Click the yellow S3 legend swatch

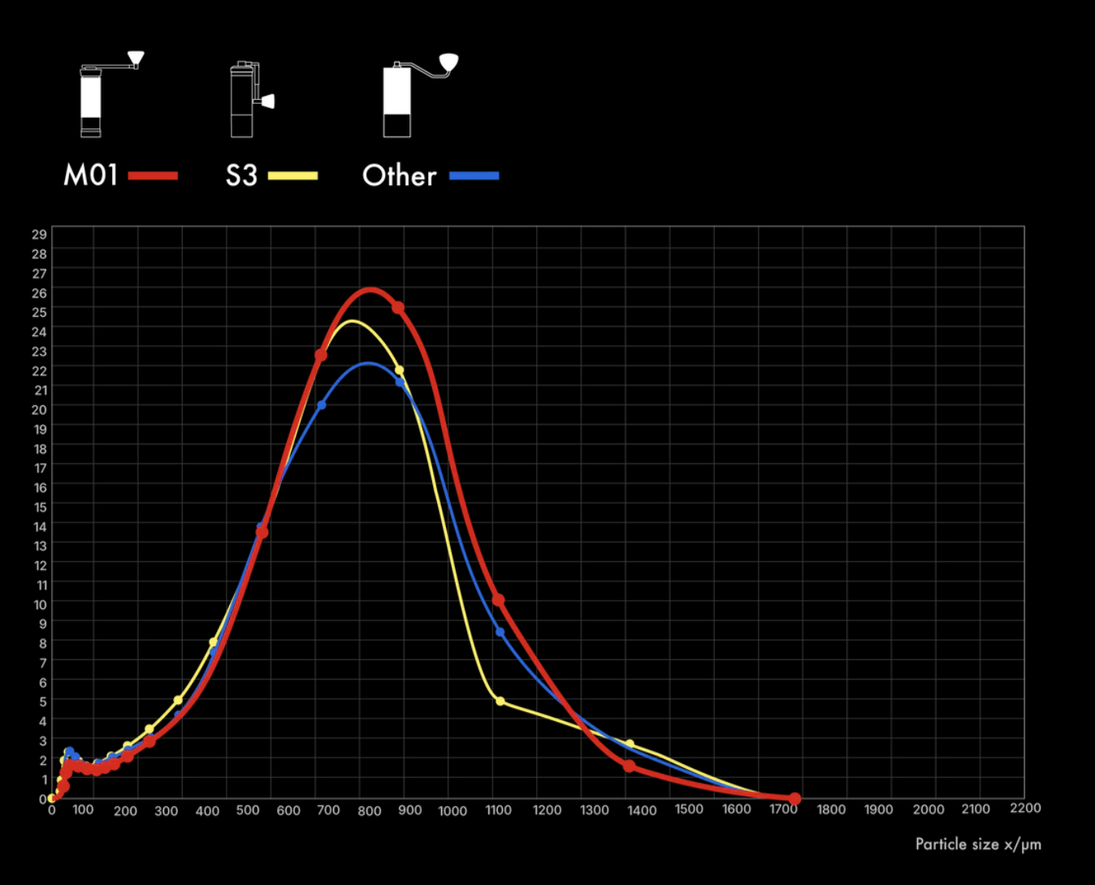[x=292, y=175]
